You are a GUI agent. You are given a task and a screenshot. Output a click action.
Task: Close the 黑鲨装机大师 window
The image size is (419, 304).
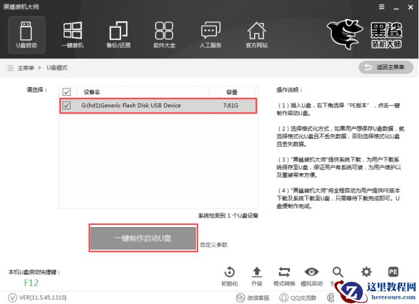click(411, 7)
